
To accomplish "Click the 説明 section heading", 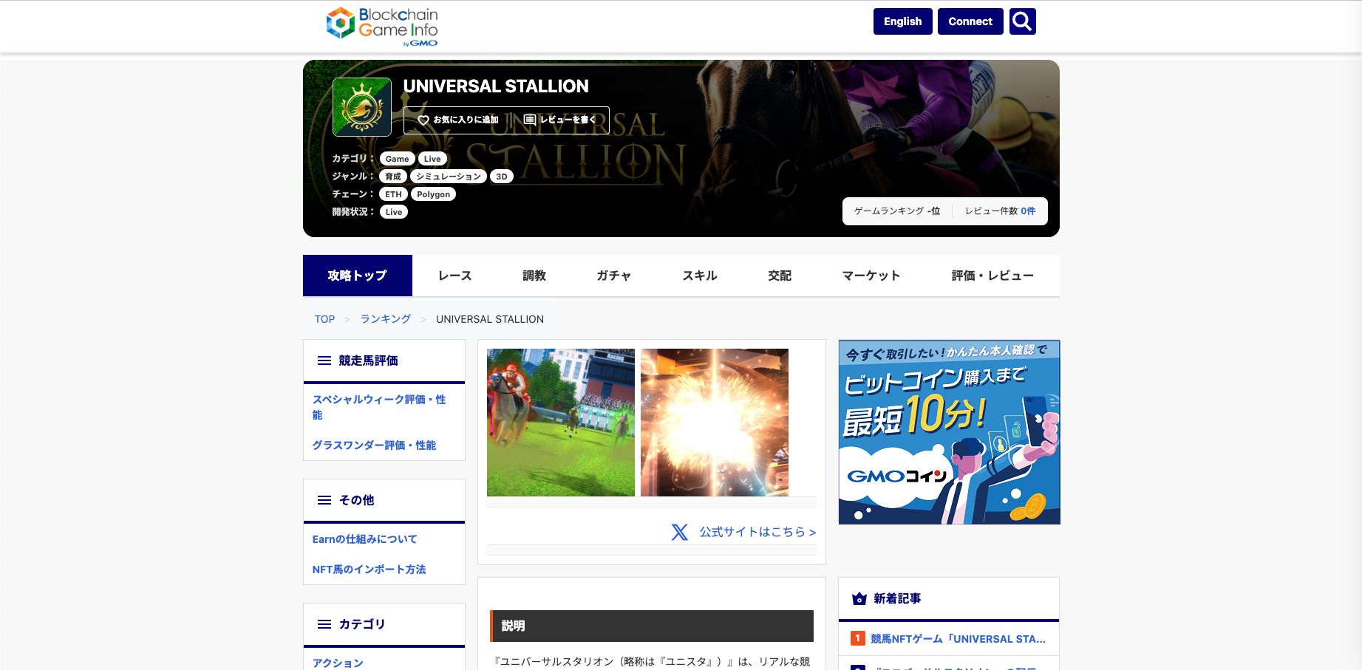I will point(652,626).
